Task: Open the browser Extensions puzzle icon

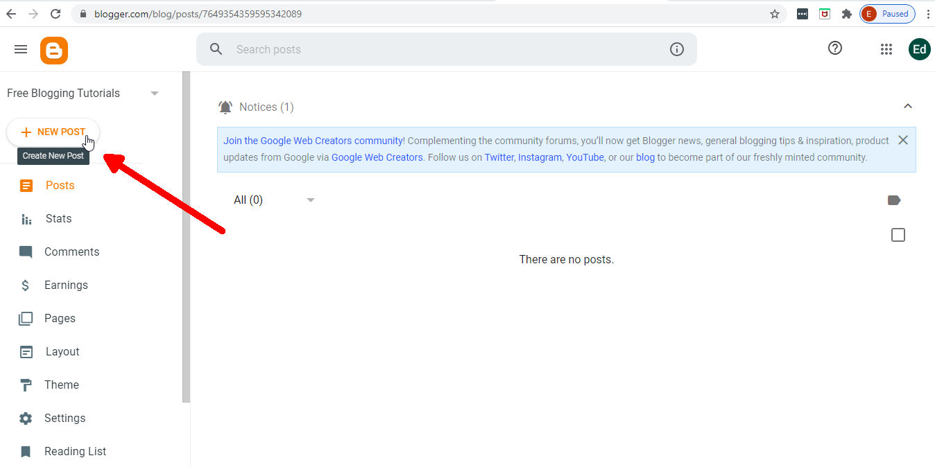Action: coord(846,13)
